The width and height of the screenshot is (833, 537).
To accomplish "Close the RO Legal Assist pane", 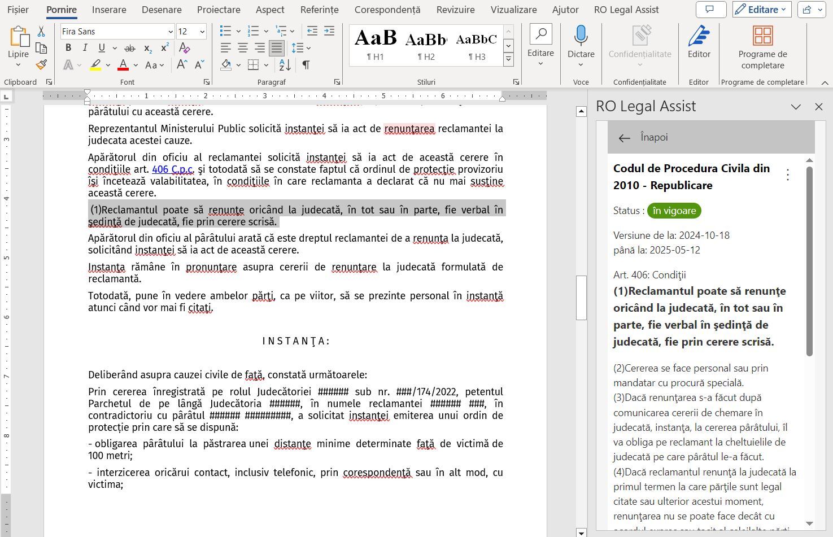I will (x=819, y=107).
